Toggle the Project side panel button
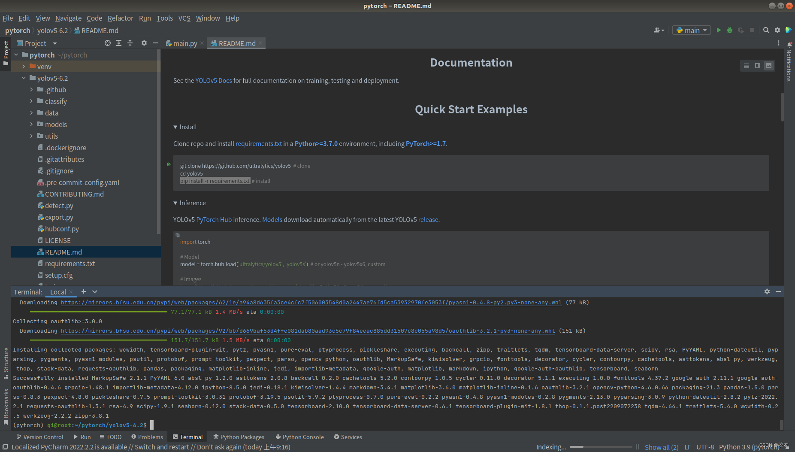Screen dimensions: 795x452 coord(6,54)
